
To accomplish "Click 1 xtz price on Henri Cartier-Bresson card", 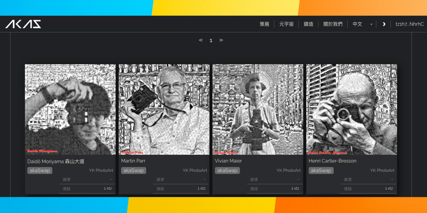I will click(x=389, y=188).
